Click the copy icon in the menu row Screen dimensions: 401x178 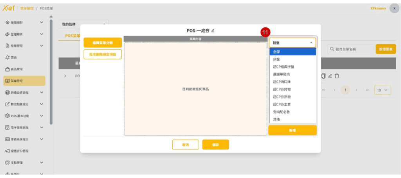point(323,76)
